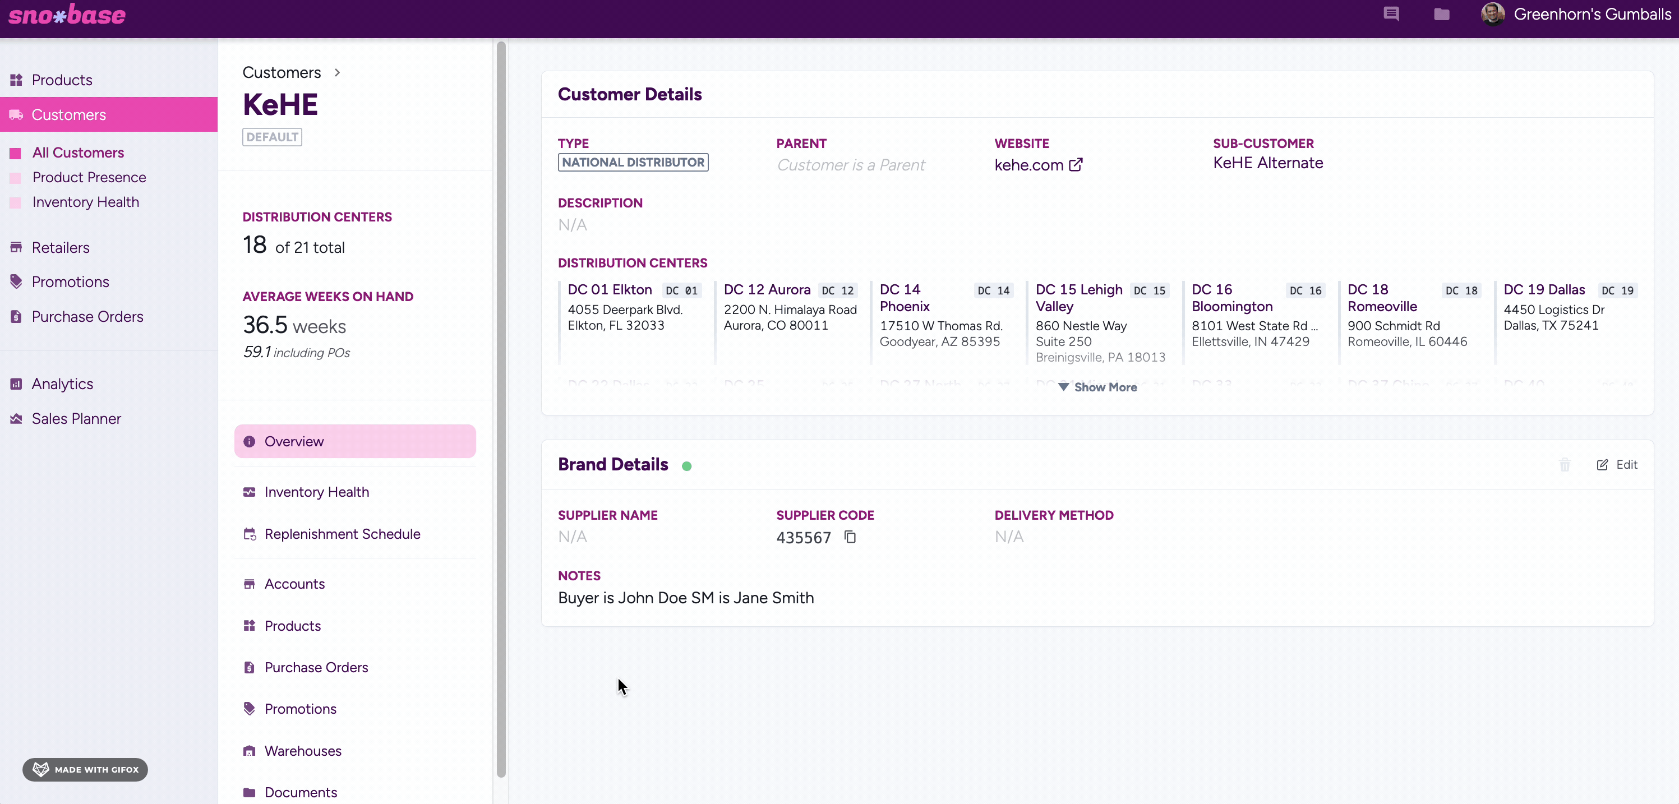The width and height of the screenshot is (1679, 804).
Task: Copy supplier code 435567 with copy icon
Action: [x=850, y=537]
